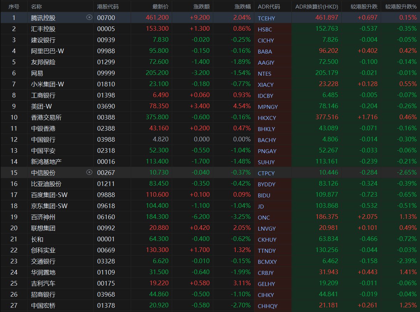Click stock code 09618 for 京东集团-SW
This screenshot has height=312, width=420.
click(106, 206)
